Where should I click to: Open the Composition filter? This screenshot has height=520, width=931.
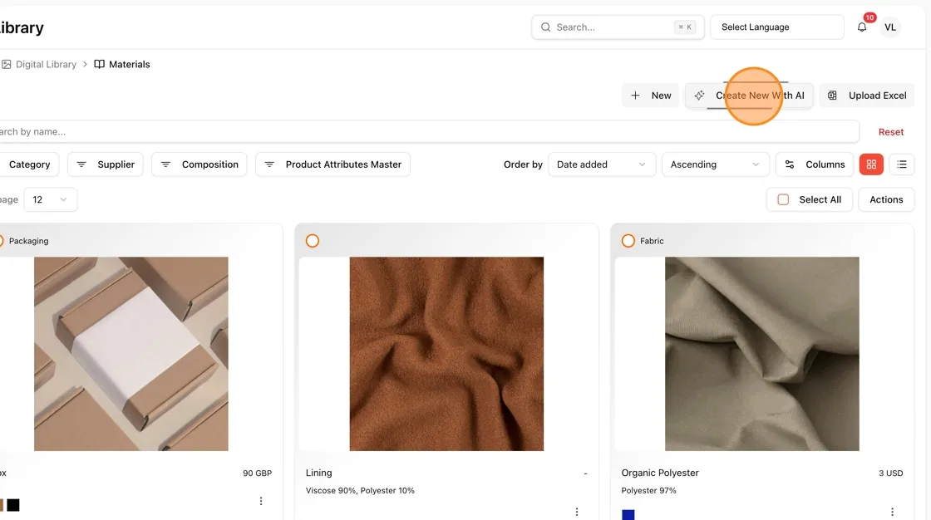point(199,164)
